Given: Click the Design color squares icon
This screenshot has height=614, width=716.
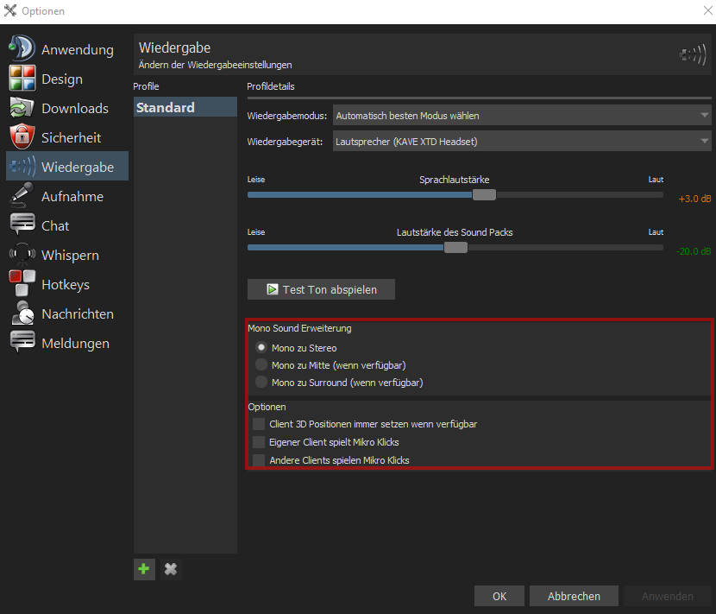Looking at the screenshot, I should coord(22,79).
